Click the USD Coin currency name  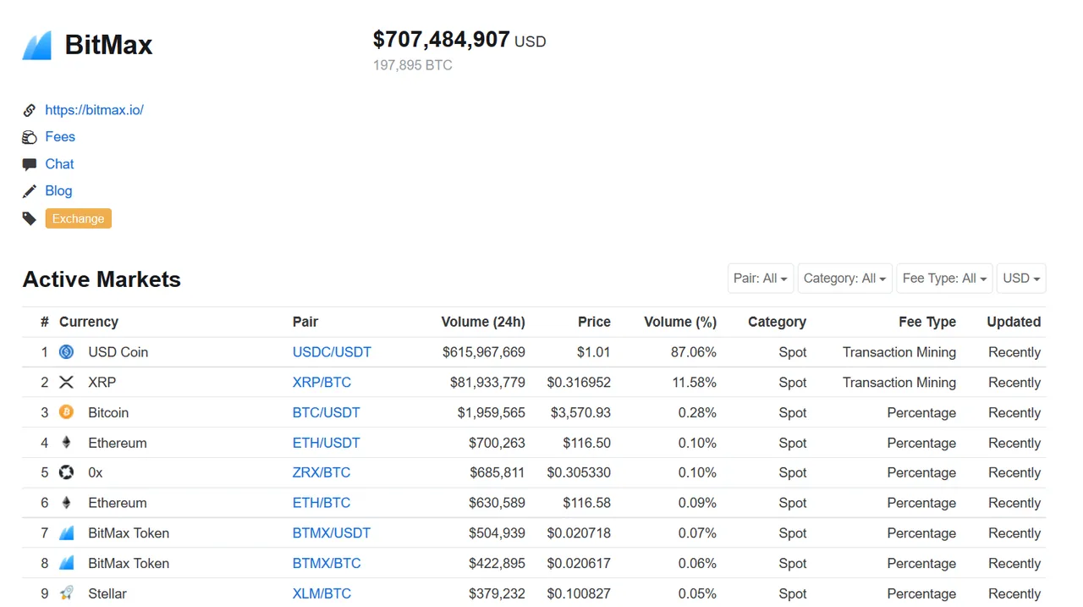coord(118,352)
